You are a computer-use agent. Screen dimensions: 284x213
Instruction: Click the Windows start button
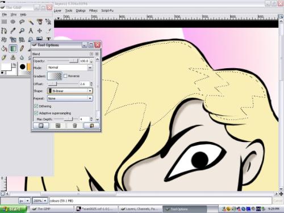point(14,209)
